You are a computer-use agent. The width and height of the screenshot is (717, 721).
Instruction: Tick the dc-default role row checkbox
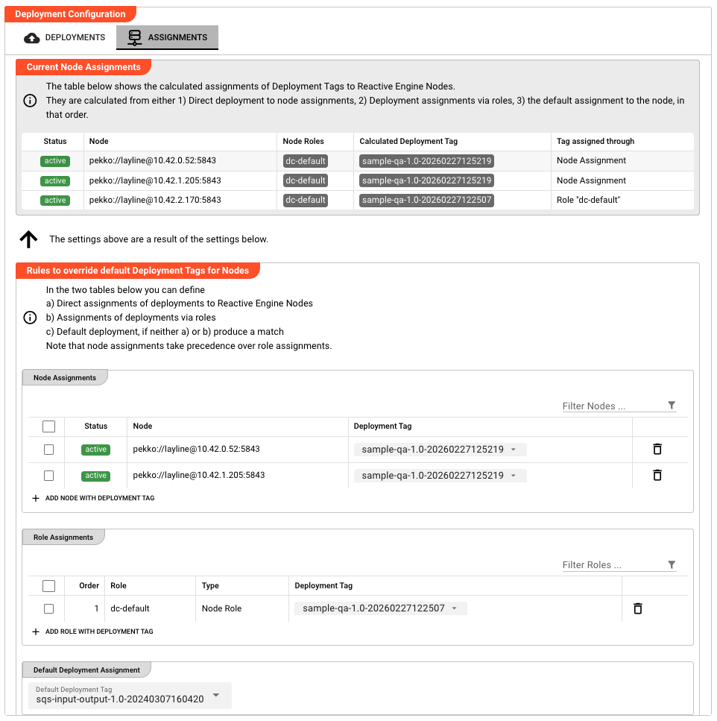(x=49, y=608)
